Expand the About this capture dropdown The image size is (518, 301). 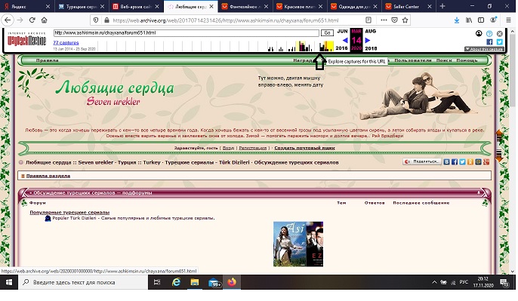click(x=484, y=49)
